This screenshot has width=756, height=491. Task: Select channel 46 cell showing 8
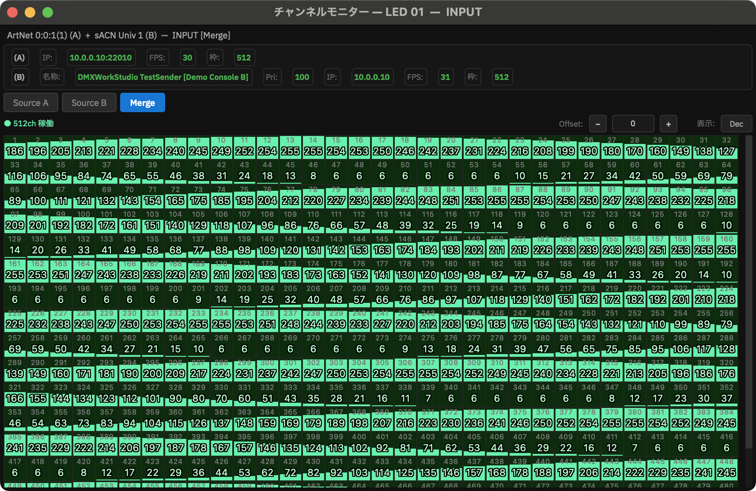pyautogui.click(x=314, y=172)
